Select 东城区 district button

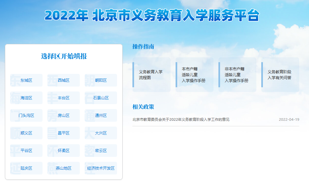(26, 80)
